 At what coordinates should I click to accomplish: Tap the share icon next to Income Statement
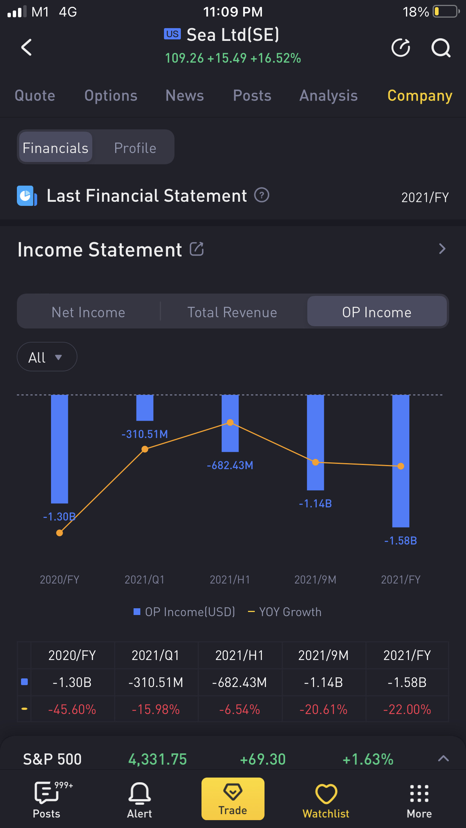197,249
